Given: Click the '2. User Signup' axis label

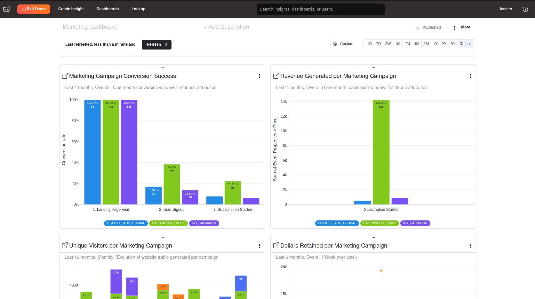Looking at the screenshot, I should tap(172, 210).
